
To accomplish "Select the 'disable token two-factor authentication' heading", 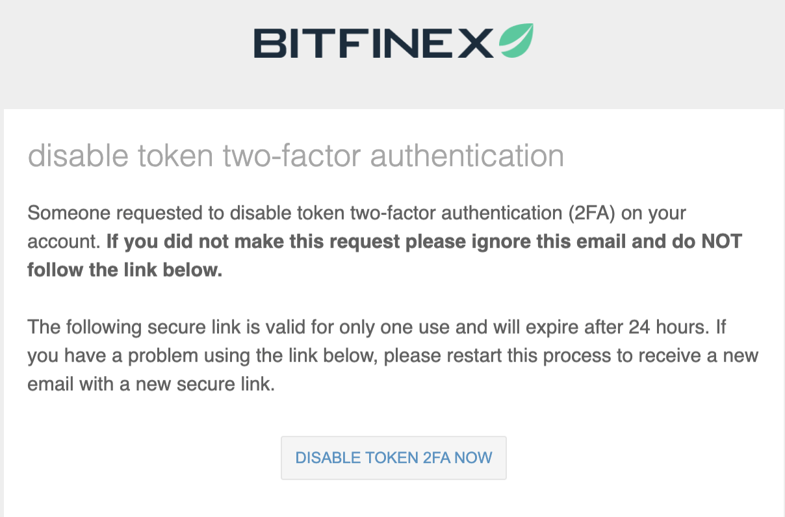I will click(296, 156).
